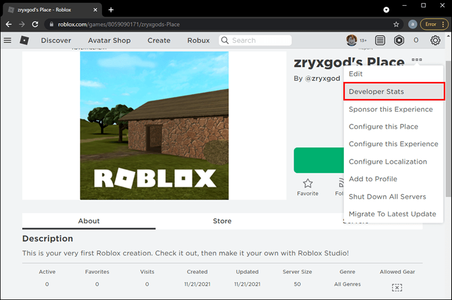The image size is (452, 300).
Task: Click the page vertical scrollbar
Action: pos(448,129)
